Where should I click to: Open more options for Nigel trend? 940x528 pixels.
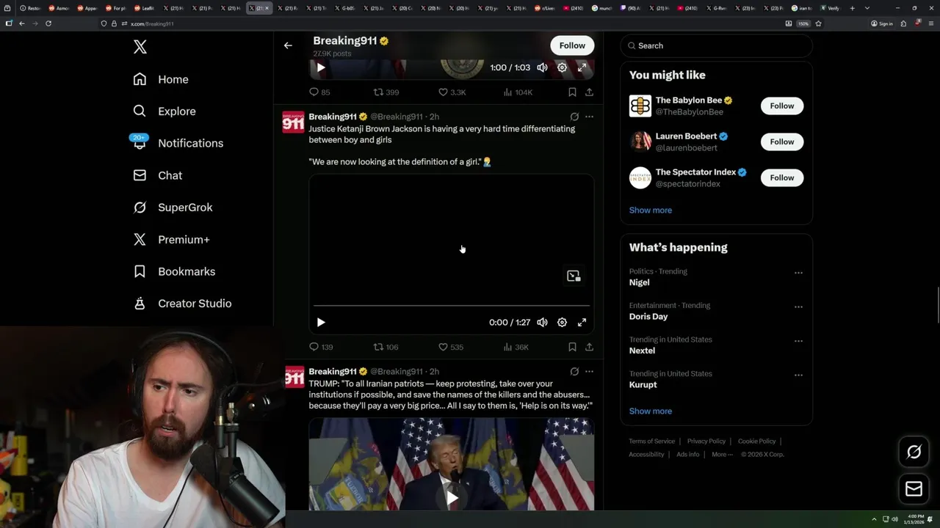coord(798,273)
